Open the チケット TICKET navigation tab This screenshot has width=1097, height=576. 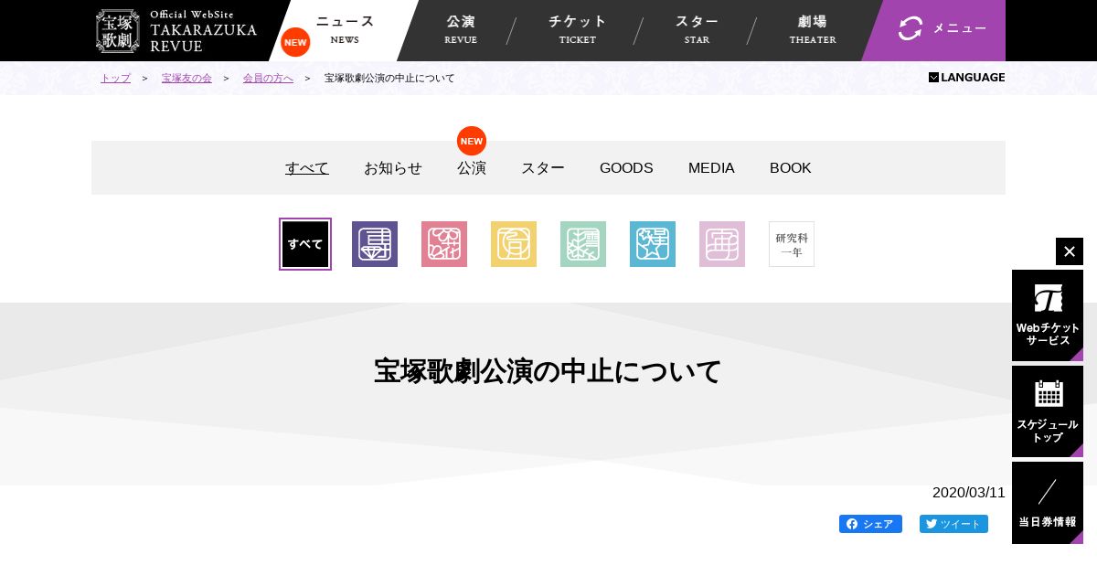(x=577, y=30)
